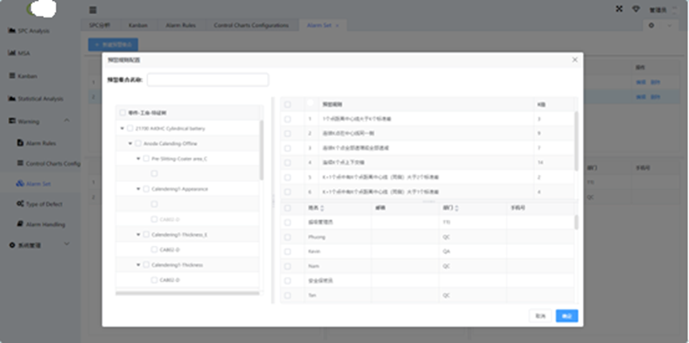Open Alarm Rules in the sidebar submenu
This screenshot has width=689, height=343.
[x=37, y=143]
